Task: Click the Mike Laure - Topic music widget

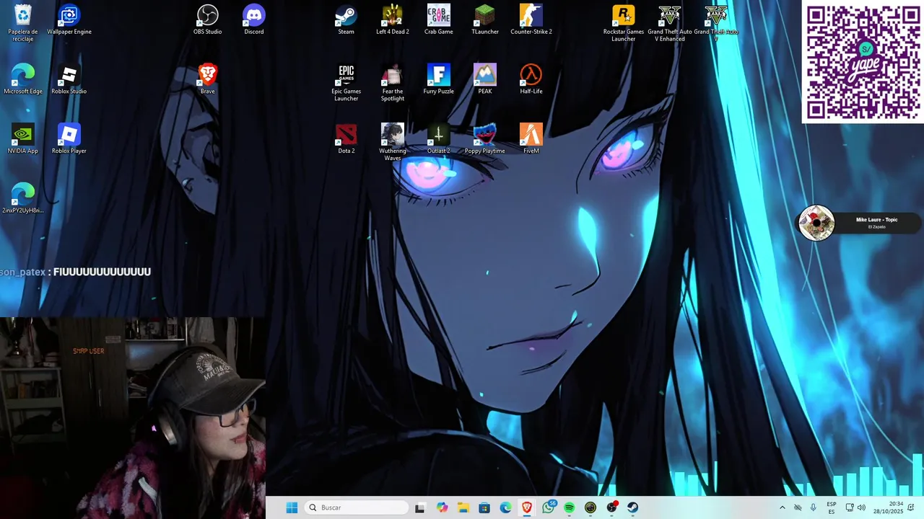Action: pyautogui.click(x=858, y=223)
